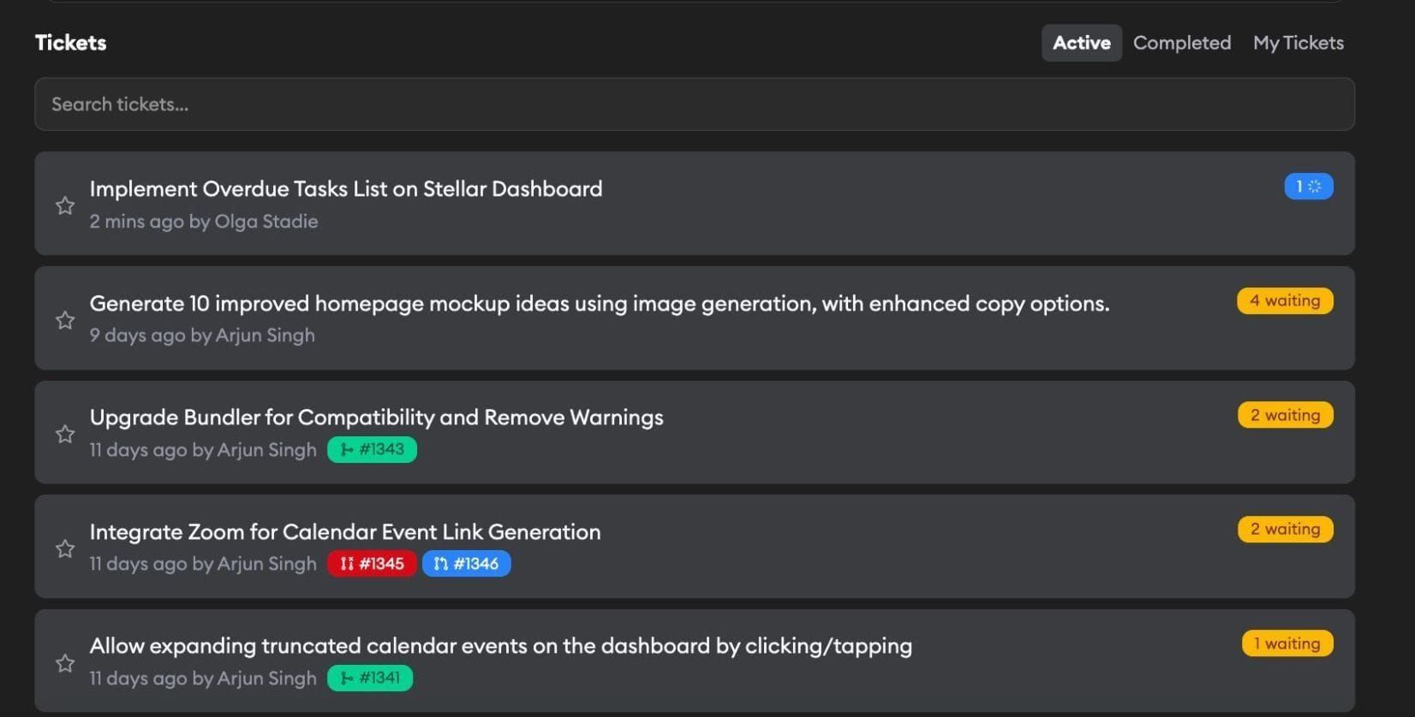Switch to the Active tab
The image size is (1415, 717).
pos(1081,43)
